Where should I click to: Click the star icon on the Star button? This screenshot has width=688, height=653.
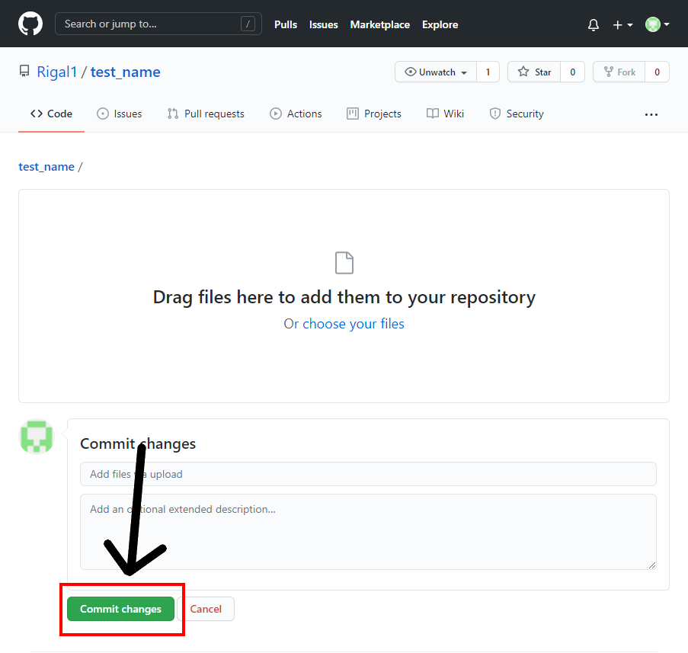[522, 72]
